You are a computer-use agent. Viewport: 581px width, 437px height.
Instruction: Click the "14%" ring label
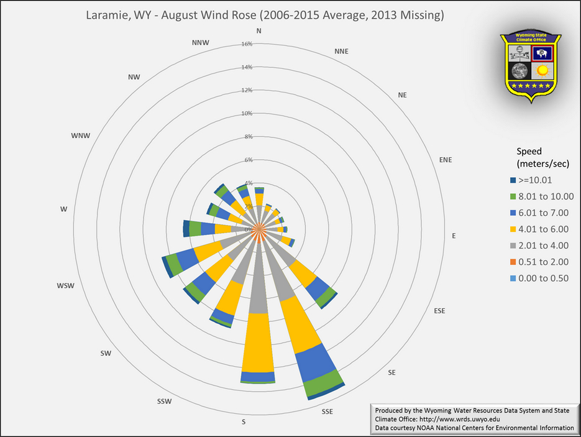point(247,68)
